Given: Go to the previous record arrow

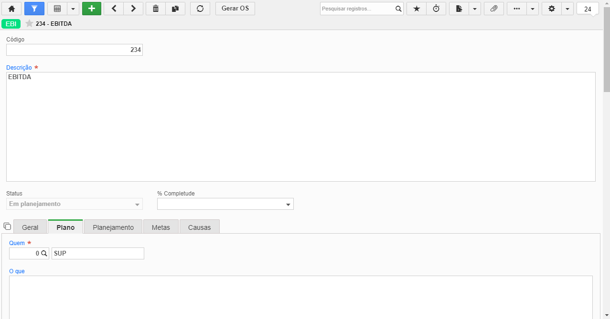Looking at the screenshot, I should (114, 9).
